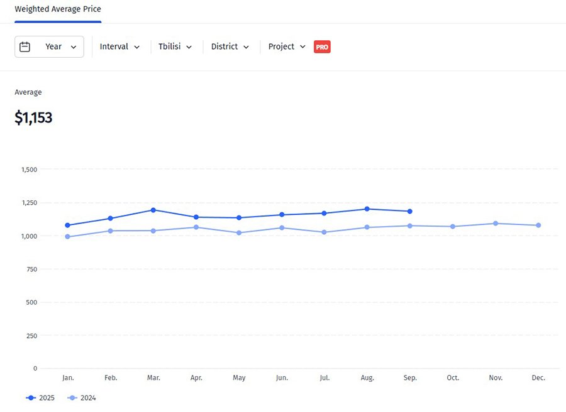566x412 pixels.
Task: Select the Weighted Average Price tab
Action: click(x=58, y=9)
